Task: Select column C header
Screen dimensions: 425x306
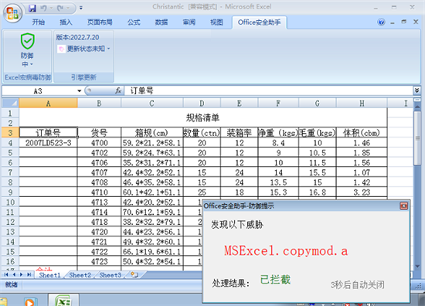Action: (151, 104)
